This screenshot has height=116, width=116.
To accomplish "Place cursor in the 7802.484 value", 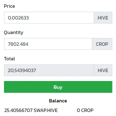I will point(18,44).
